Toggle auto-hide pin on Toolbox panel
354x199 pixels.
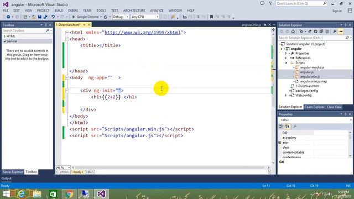(46, 25)
